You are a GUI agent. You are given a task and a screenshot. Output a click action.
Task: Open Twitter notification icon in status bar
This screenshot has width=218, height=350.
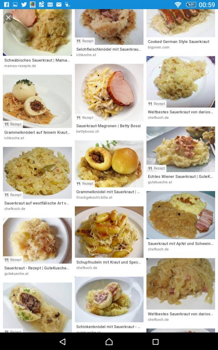coord(24,4)
